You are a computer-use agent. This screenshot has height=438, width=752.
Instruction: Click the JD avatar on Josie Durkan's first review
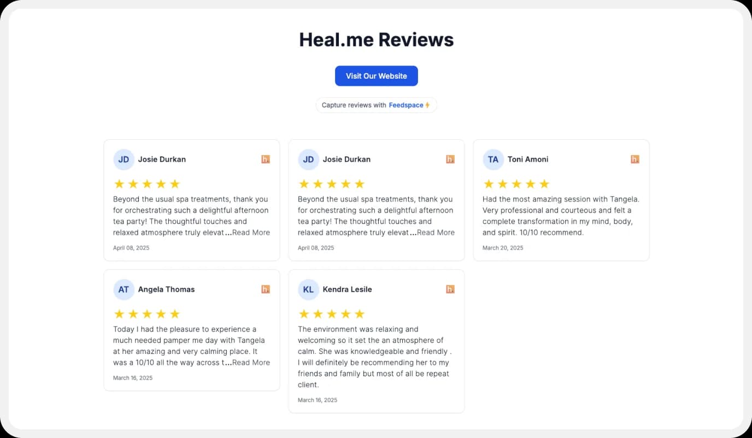(124, 159)
